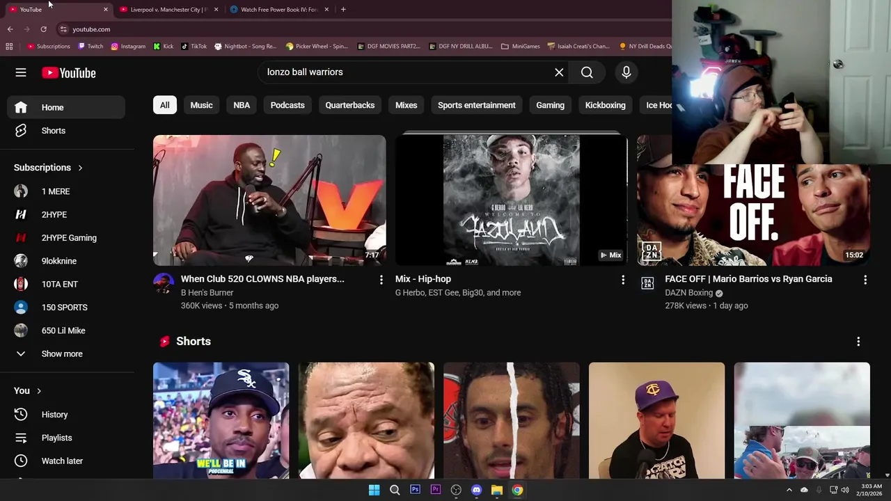
Task: Open Shorts in the sidebar
Action: 66,131
